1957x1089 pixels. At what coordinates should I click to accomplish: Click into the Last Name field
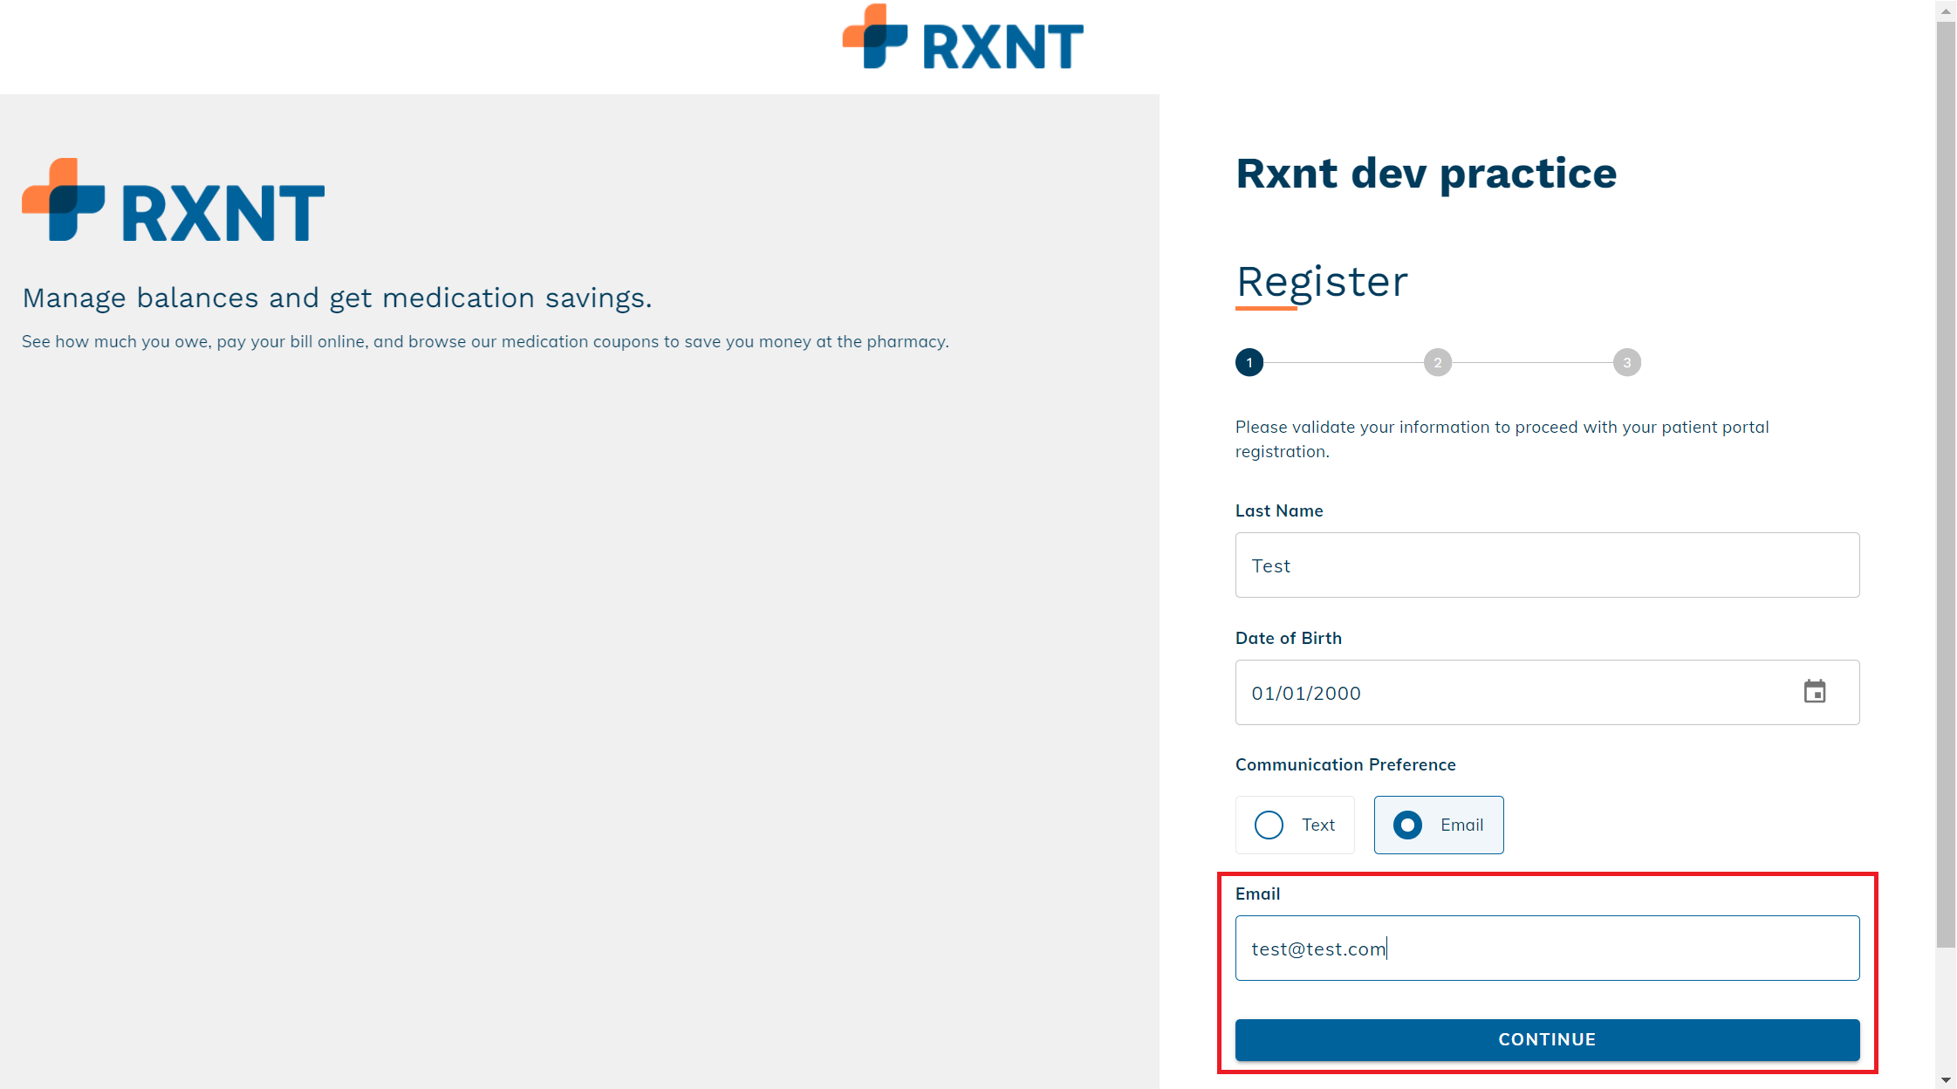coord(1546,565)
